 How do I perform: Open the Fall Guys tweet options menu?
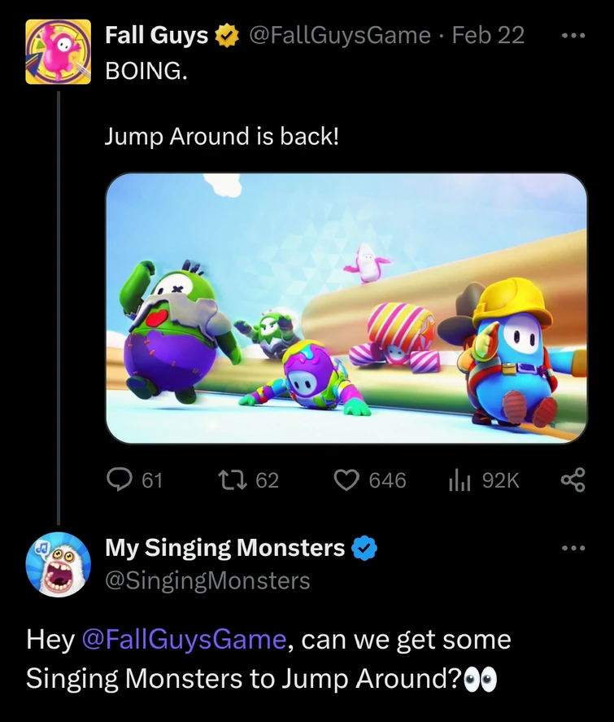coord(573,36)
